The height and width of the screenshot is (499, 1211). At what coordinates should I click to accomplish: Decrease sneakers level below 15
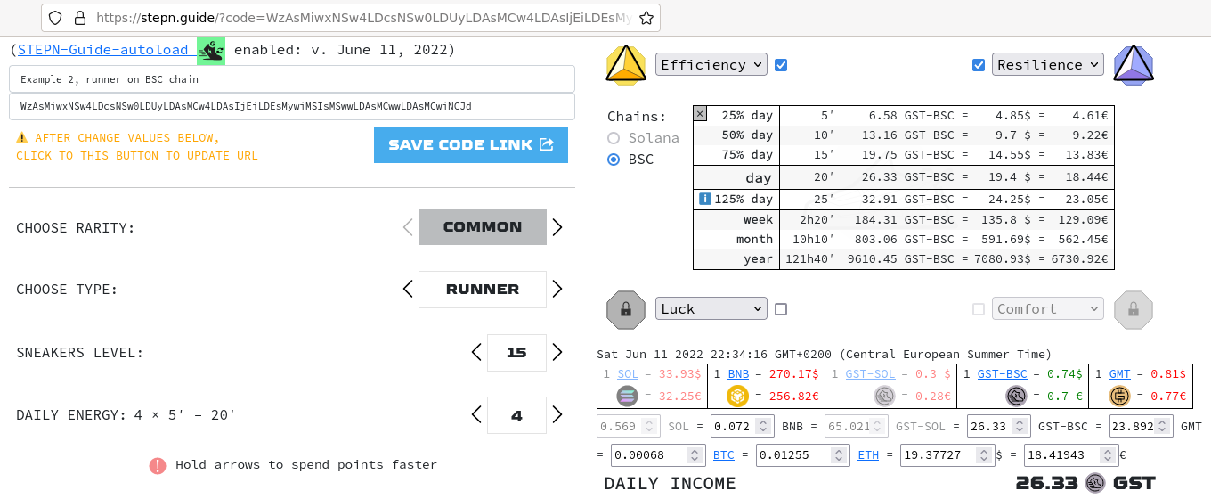click(476, 352)
